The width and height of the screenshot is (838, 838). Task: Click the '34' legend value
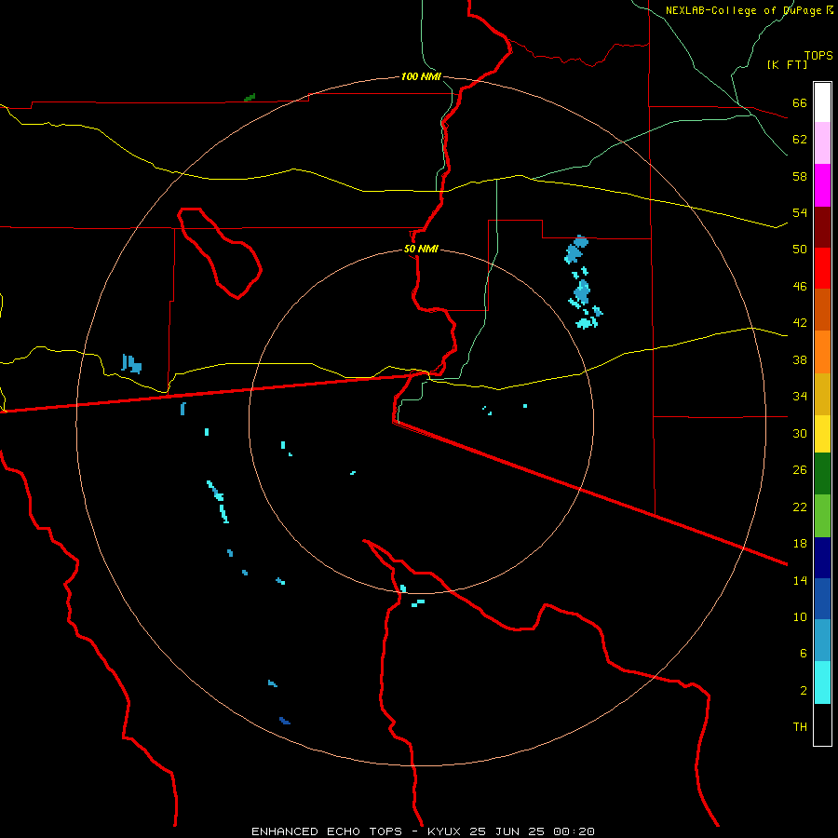pos(800,397)
